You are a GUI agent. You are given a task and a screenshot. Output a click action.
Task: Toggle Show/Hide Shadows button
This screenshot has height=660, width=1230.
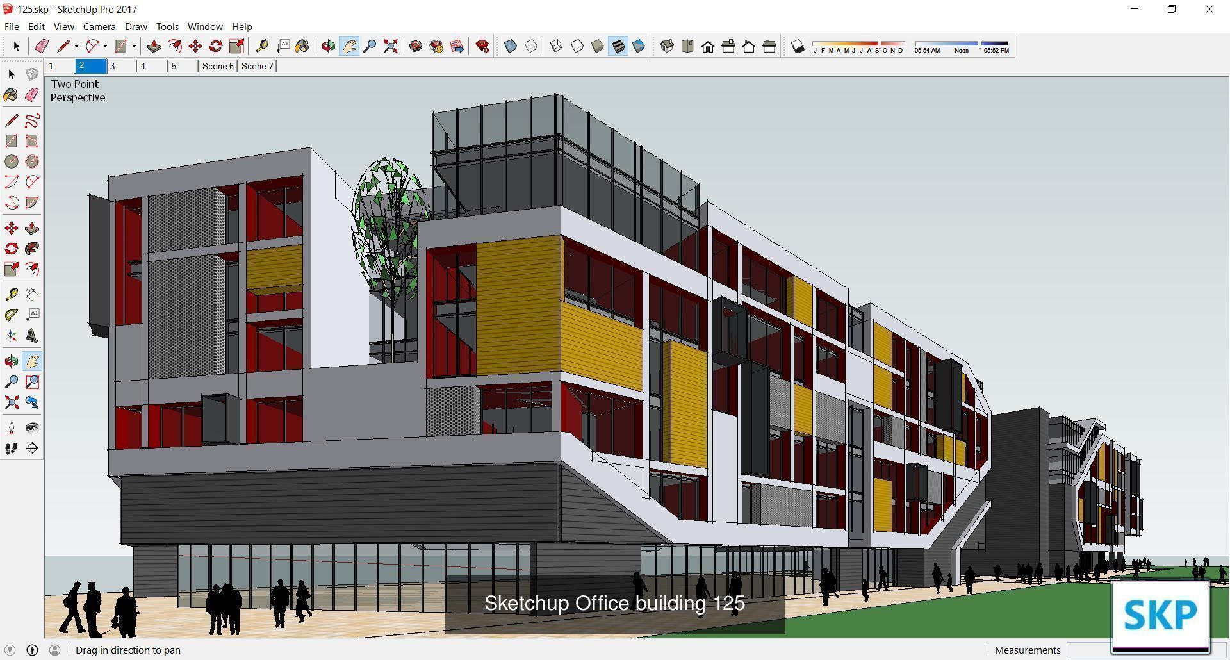(798, 46)
